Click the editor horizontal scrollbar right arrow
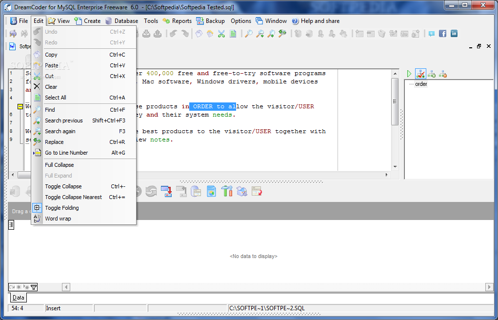This screenshot has height=320, width=498. click(x=386, y=175)
